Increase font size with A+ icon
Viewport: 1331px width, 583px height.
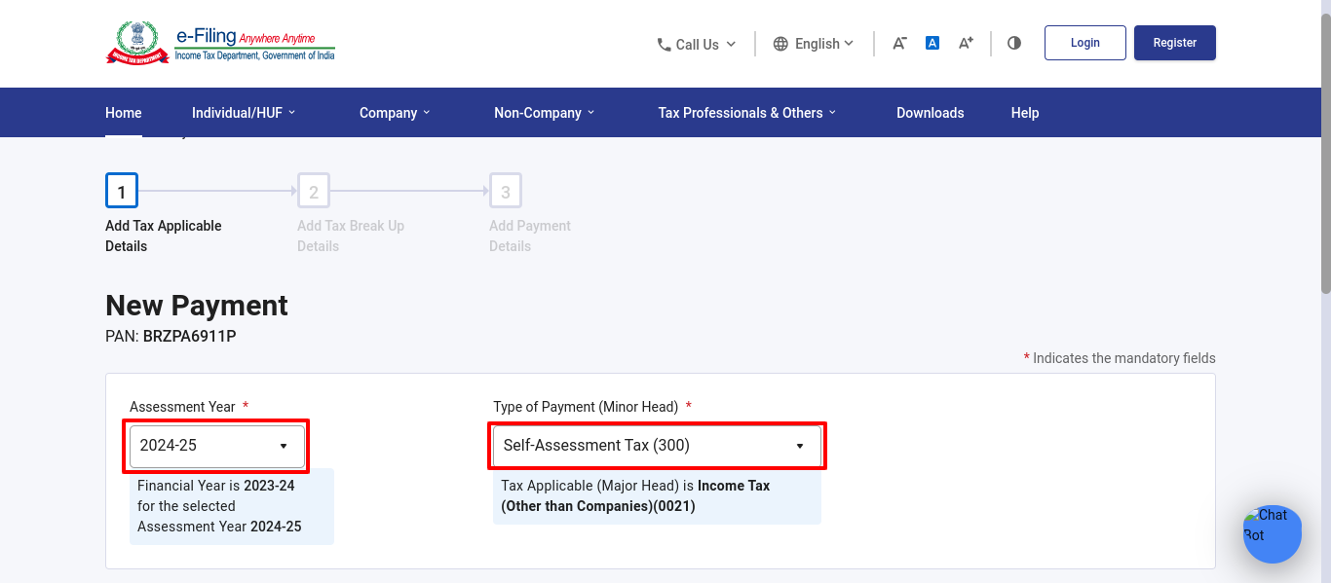[x=966, y=43]
